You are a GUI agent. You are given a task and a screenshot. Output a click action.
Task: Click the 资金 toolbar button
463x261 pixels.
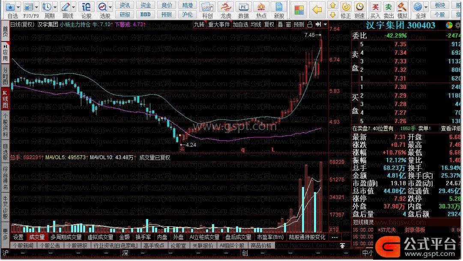point(146,5)
